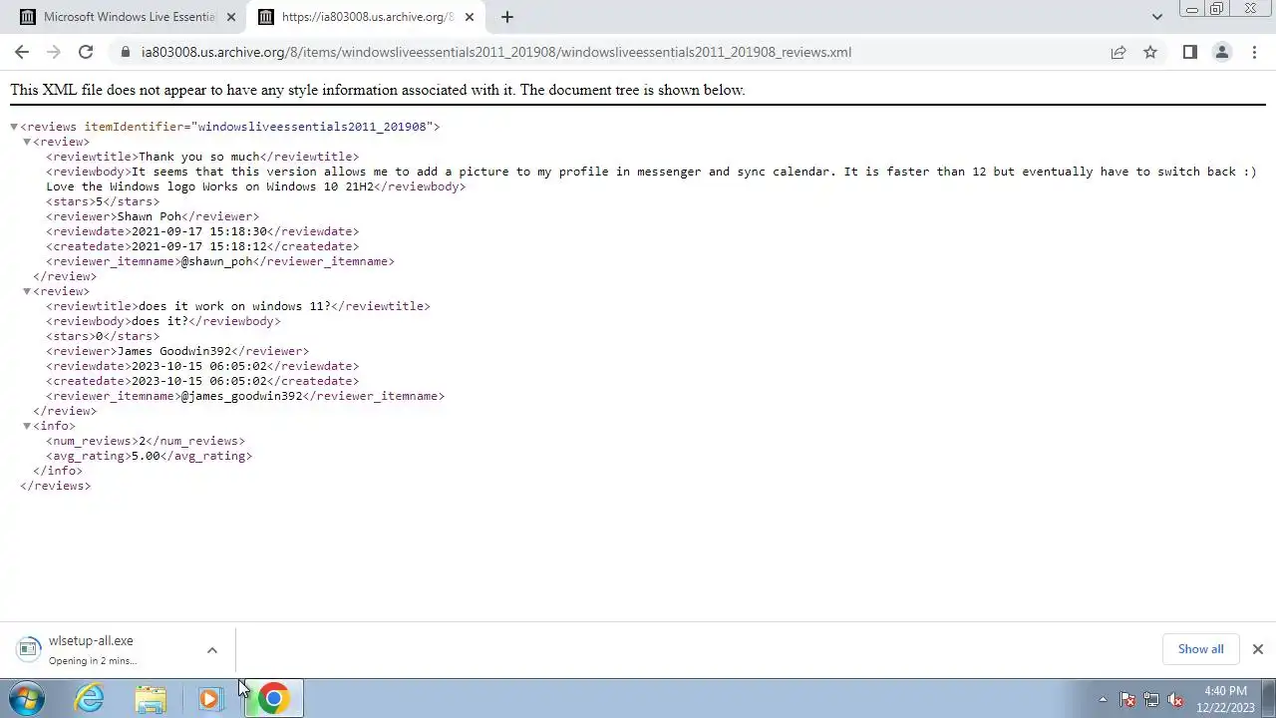Share this page using share icon
This screenshot has width=1276, height=718.
[x=1118, y=52]
